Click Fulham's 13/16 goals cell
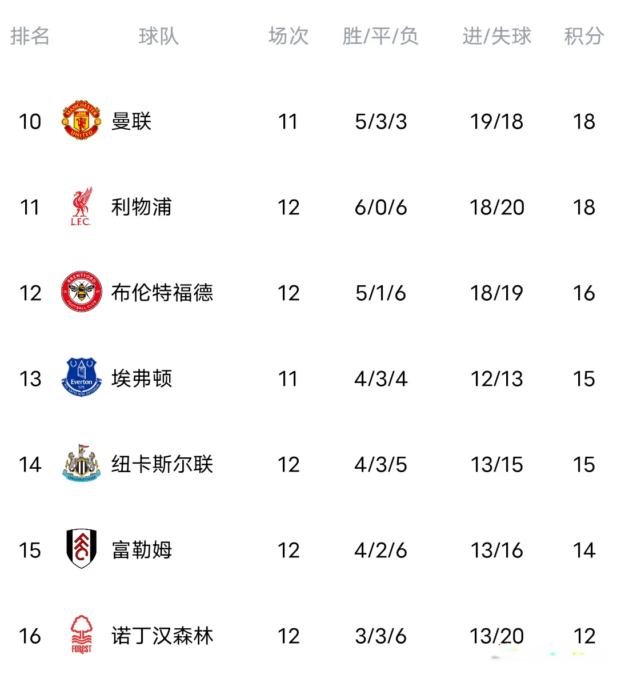 tap(496, 550)
